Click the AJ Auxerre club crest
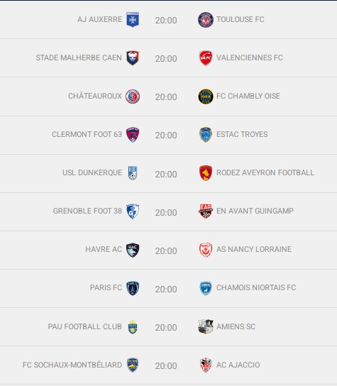The image size is (337, 386). pyautogui.click(x=133, y=19)
